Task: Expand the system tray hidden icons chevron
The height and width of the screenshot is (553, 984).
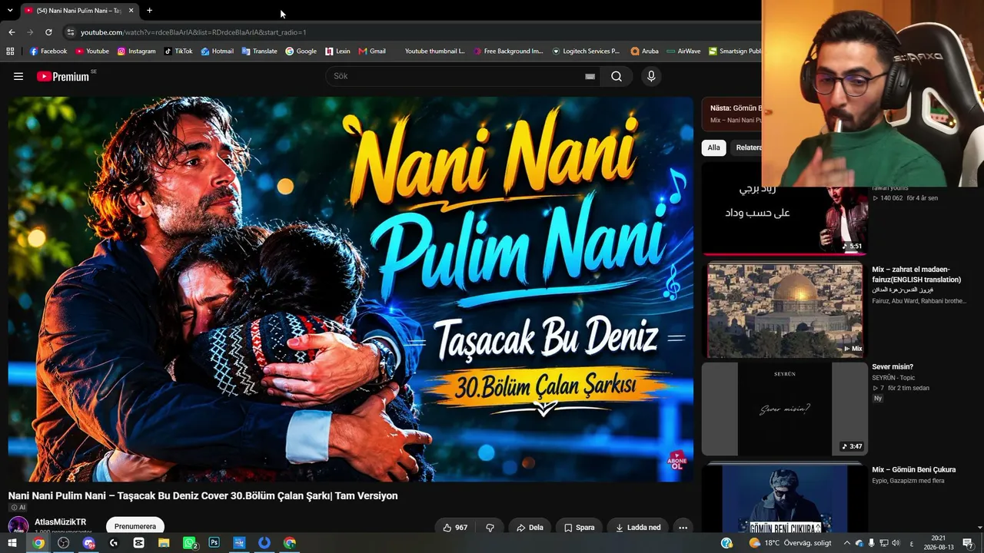Action: pos(847,543)
